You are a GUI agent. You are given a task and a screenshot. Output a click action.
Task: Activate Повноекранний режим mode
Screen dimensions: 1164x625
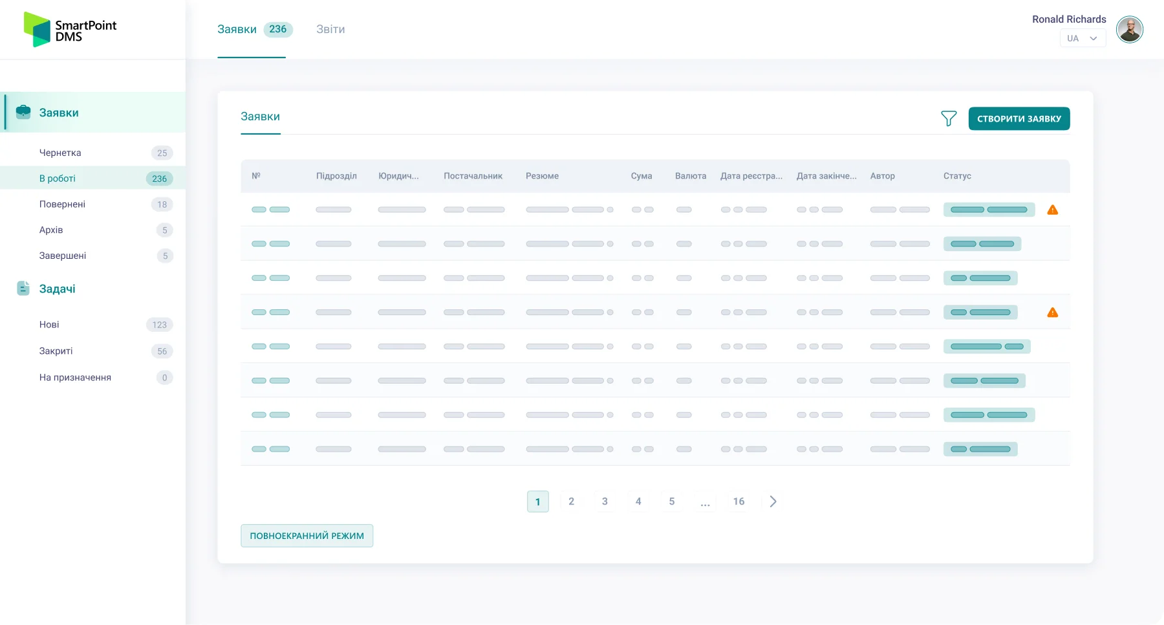click(x=307, y=535)
